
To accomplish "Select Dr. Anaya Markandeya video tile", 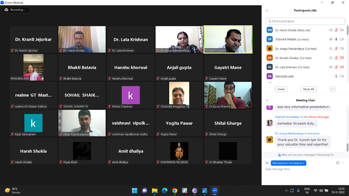I will pyautogui.click(x=179, y=39).
